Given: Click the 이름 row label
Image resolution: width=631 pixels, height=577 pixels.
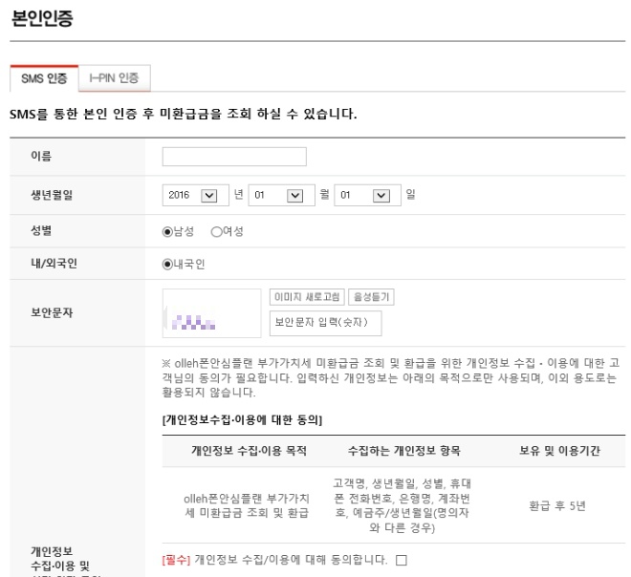Looking at the screenshot, I should click(x=41, y=156).
